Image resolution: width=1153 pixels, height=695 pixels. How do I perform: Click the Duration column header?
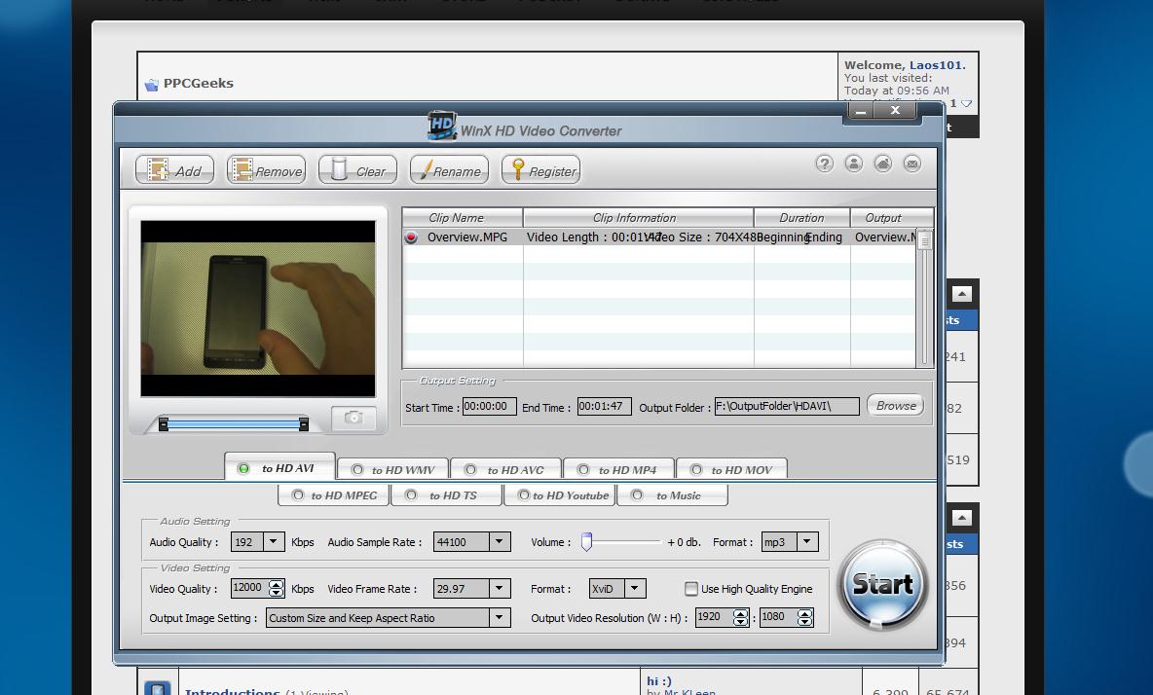click(802, 217)
